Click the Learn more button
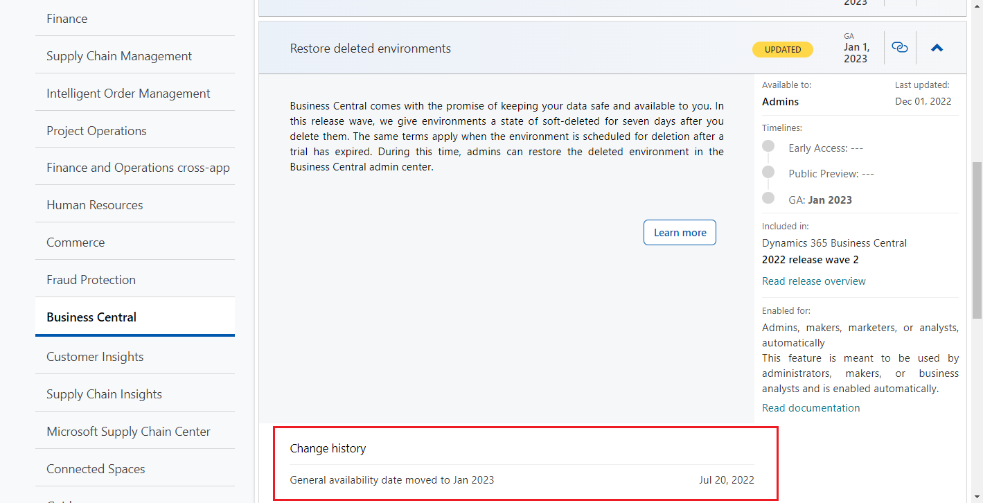Image resolution: width=983 pixels, height=503 pixels. point(680,232)
